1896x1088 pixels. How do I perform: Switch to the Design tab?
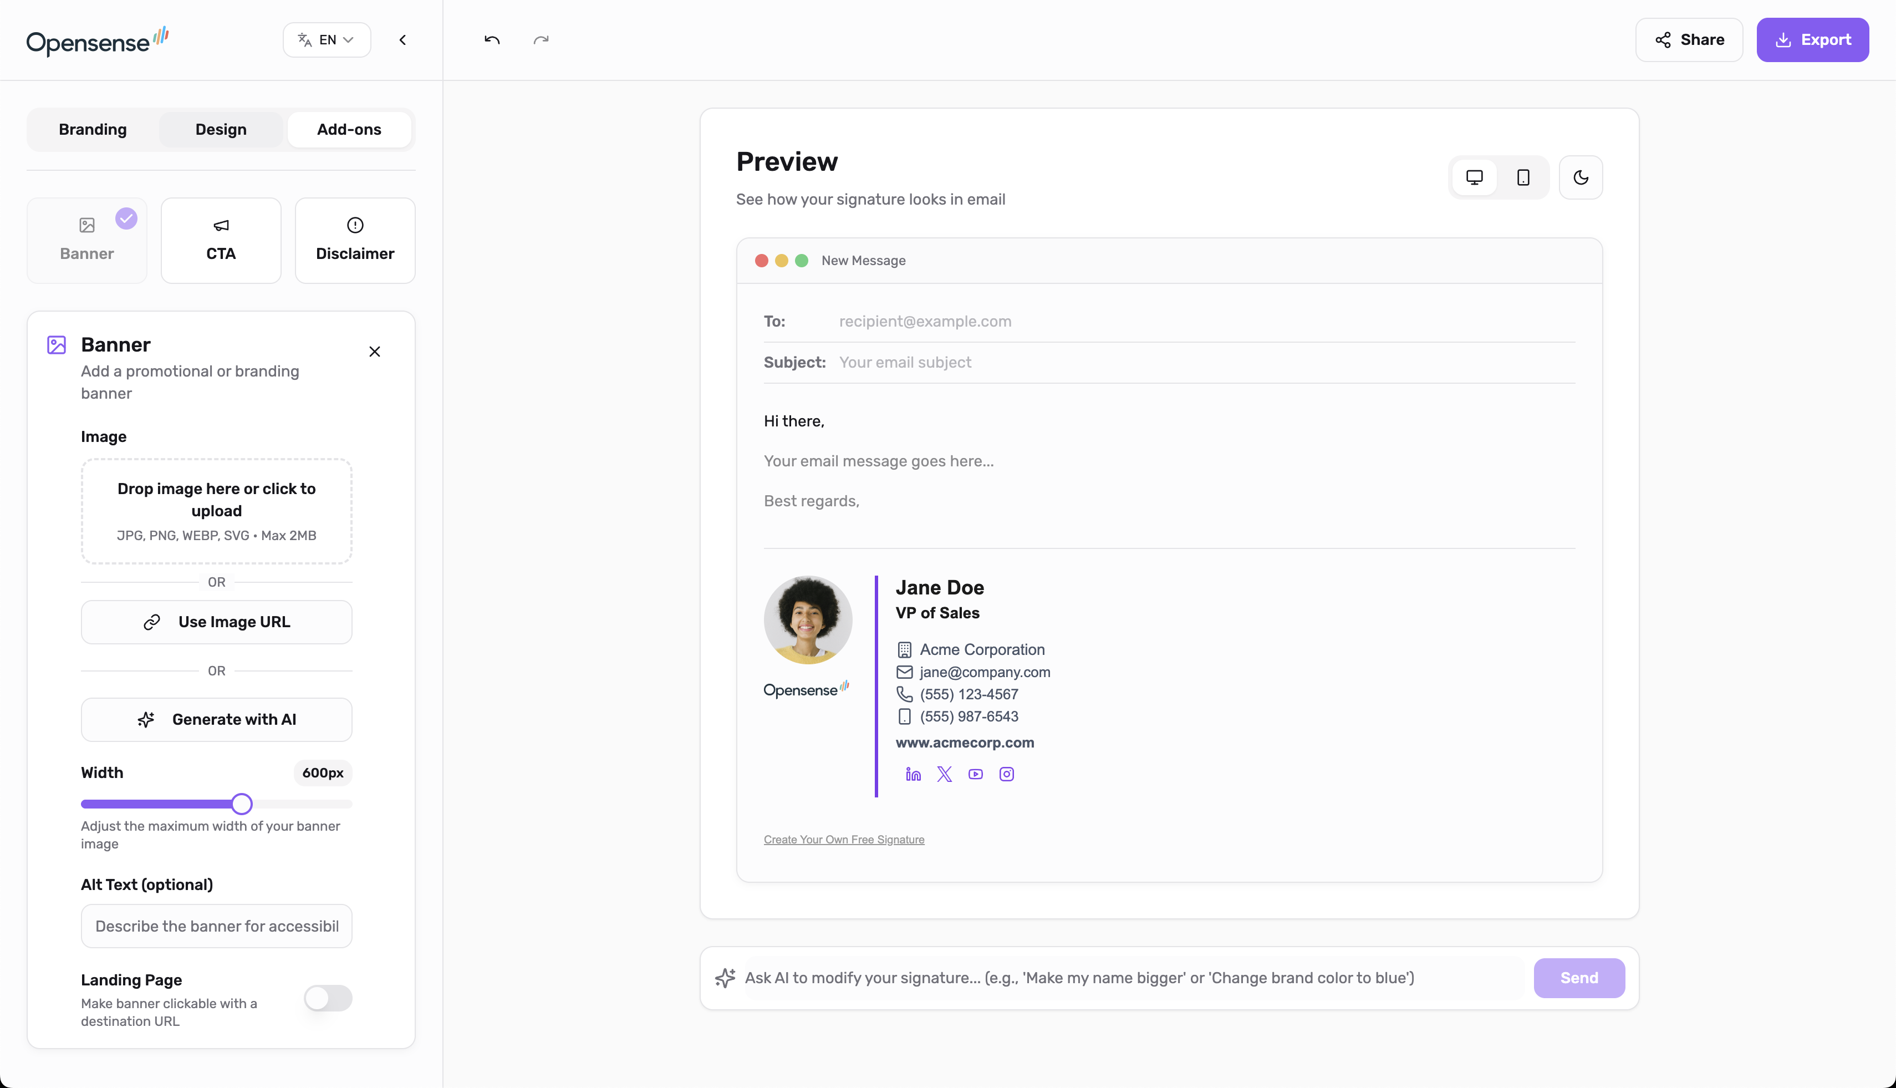tap(221, 129)
